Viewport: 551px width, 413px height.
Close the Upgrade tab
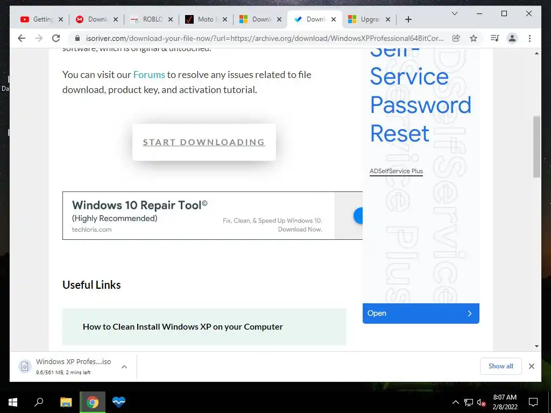click(x=388, y=19)
